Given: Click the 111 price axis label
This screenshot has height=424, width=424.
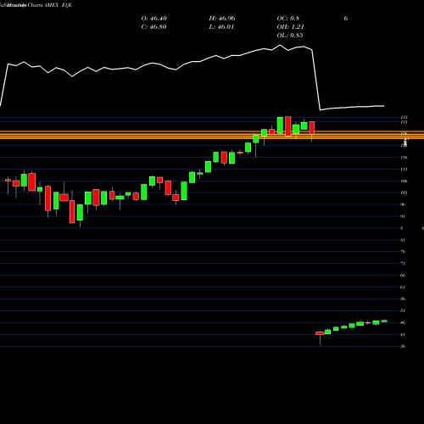Looking at the screenshot, I should [x=404, y=170].
